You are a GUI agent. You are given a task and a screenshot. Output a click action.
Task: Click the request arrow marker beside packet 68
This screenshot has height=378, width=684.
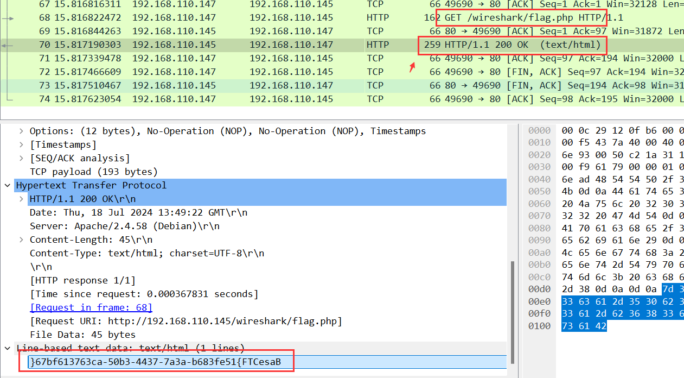coord(8,18)
